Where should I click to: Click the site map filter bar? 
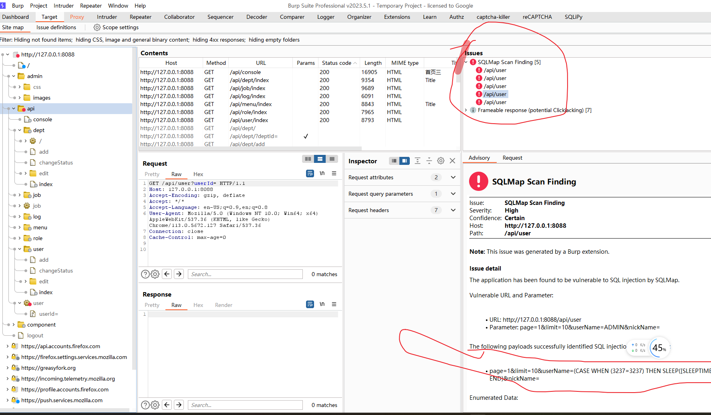[355, 40]
